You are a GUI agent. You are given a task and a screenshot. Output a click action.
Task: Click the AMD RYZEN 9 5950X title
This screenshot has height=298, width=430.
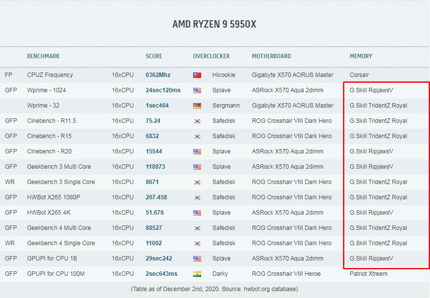[214, 24]
